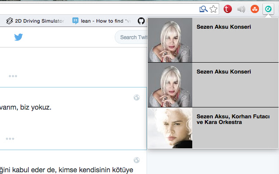279x174 pixels.
Task: Open first Sezen Aksu Konseri photo thumbnail
Action: point(170,40)
